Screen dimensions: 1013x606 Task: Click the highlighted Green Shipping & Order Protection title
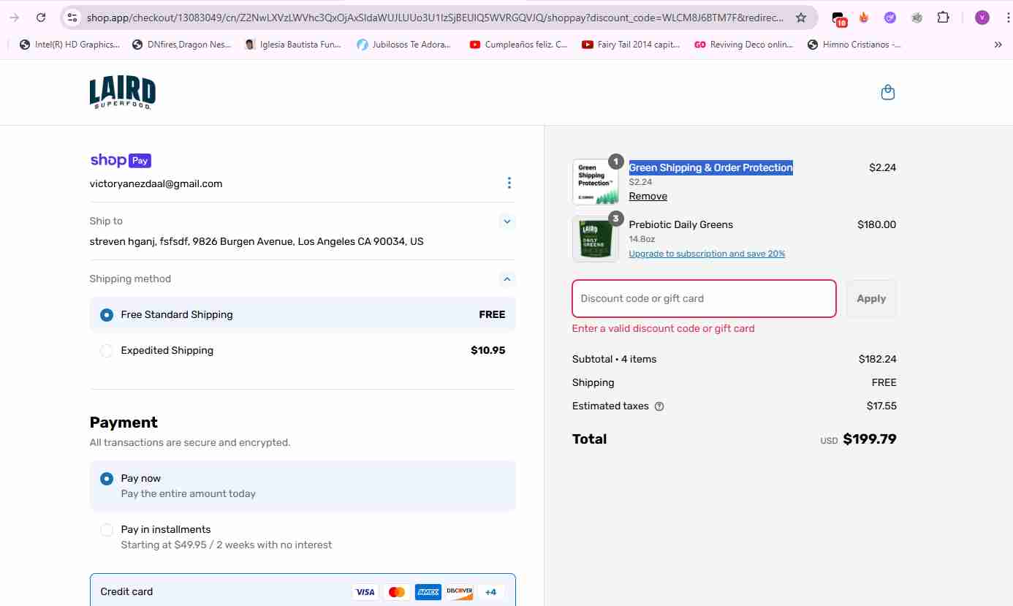[710, 167]
